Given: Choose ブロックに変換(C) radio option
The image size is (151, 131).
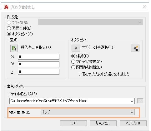Looking at the screenshot, I should pos(73,62).
